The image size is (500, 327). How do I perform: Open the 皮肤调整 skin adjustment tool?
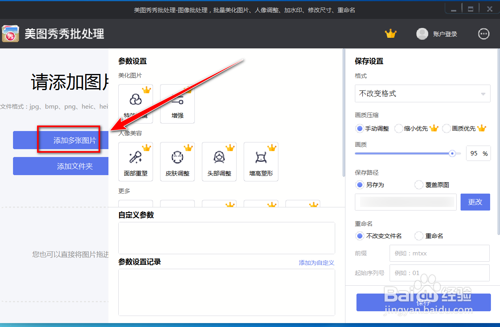(x=177, y=162)
